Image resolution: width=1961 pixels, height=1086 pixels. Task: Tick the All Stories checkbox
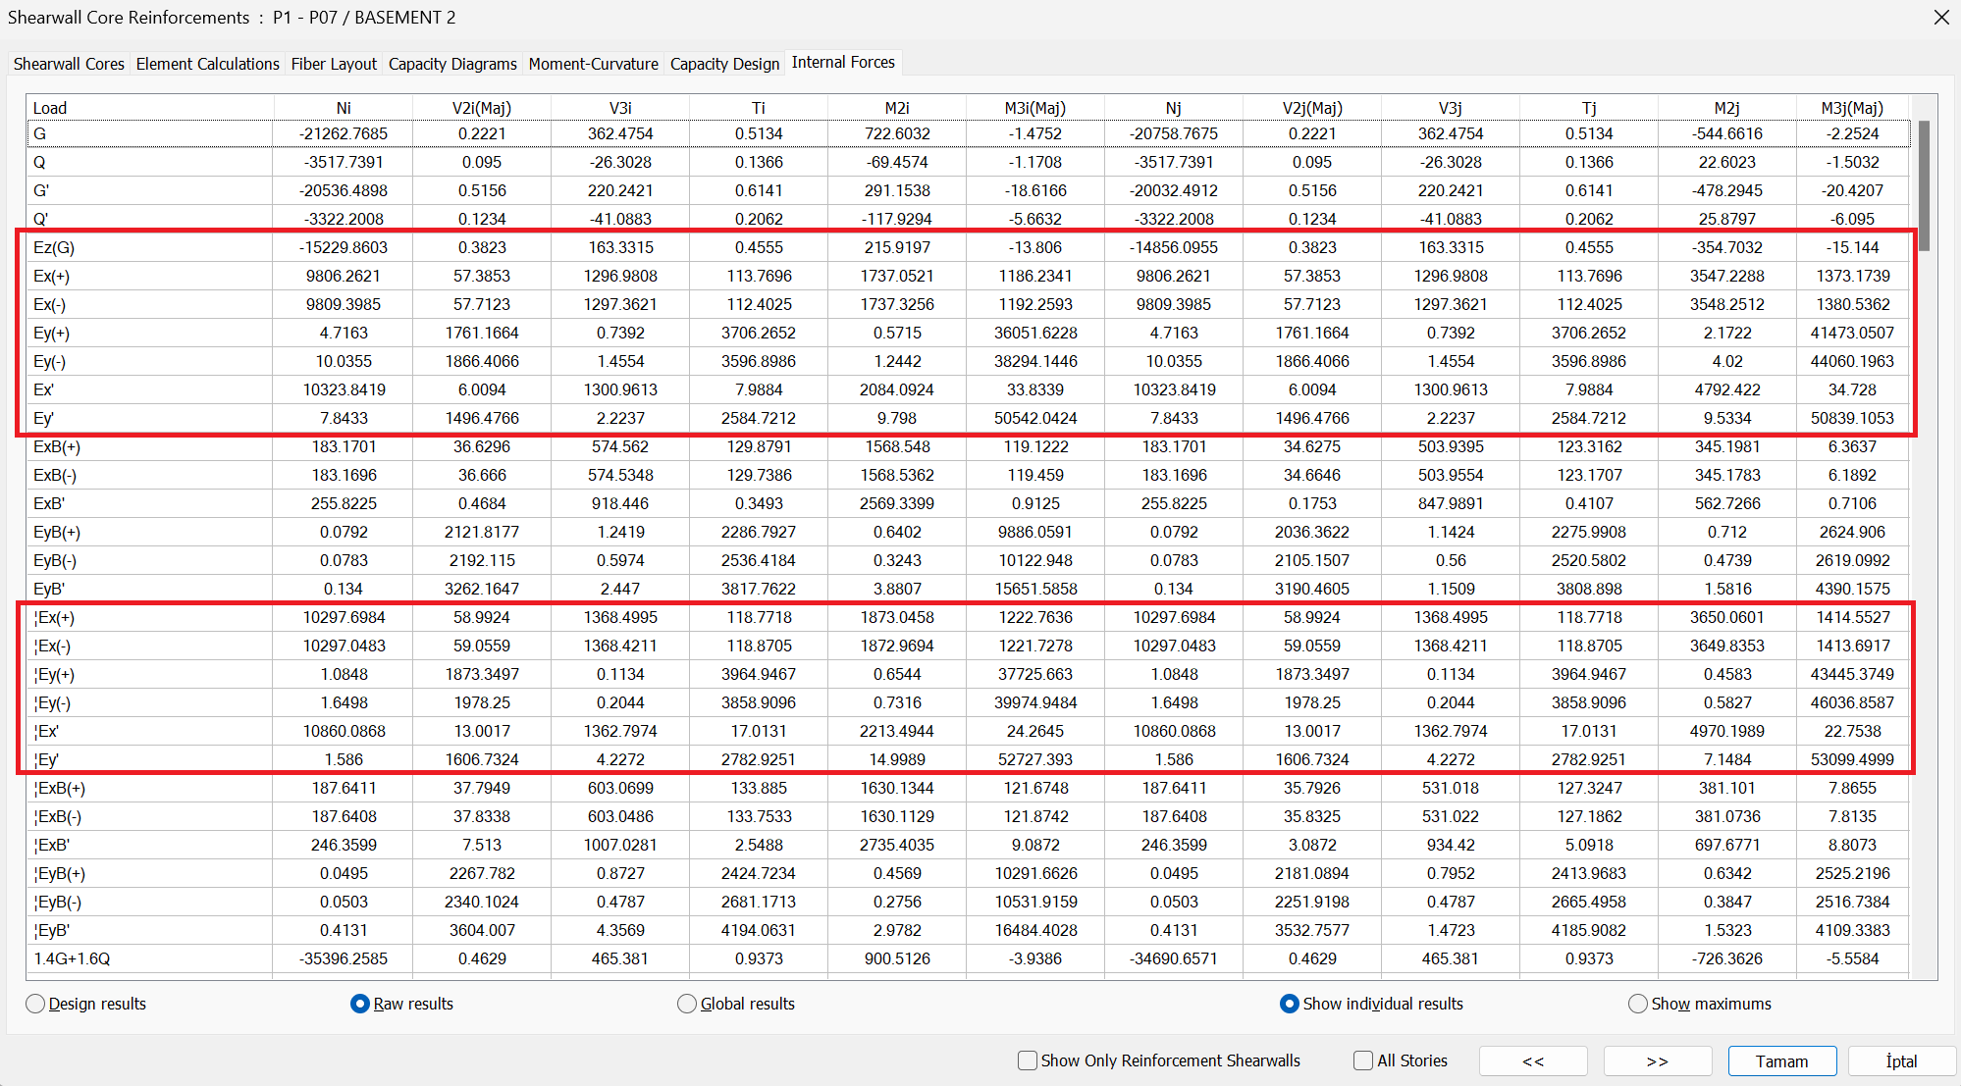tap(1363, 1060)
